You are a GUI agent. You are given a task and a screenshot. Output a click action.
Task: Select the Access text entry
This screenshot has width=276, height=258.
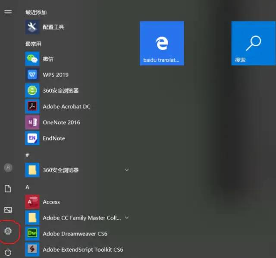pos(51,202)
